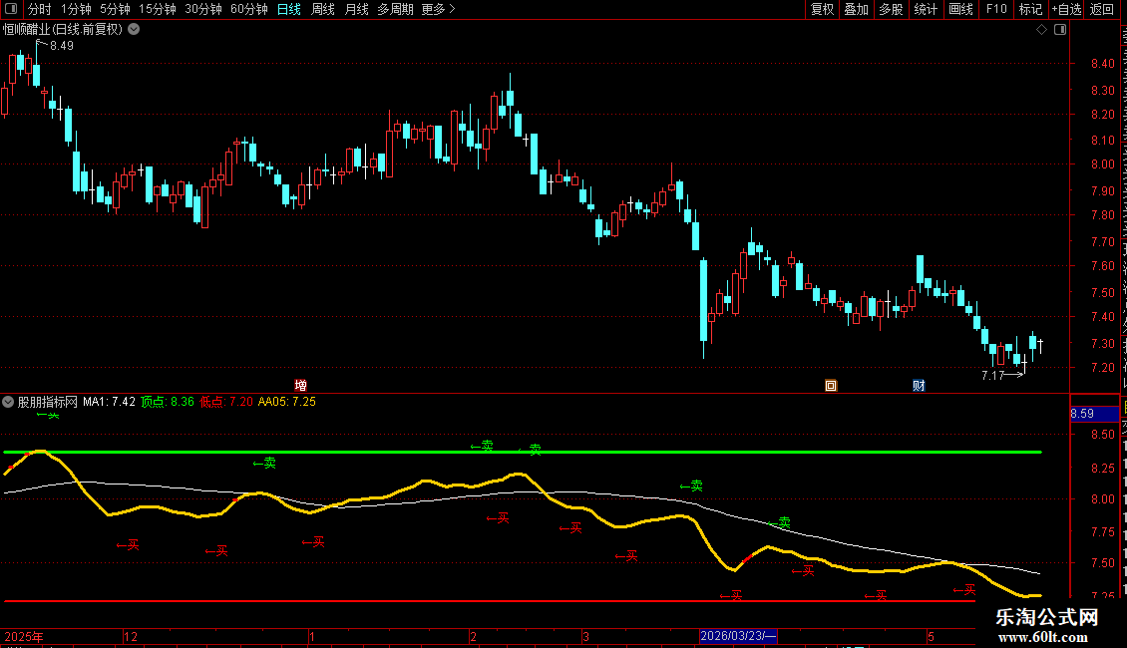
Task: Switch to the 分时 intraday view
Action: (x=40, y=9)
